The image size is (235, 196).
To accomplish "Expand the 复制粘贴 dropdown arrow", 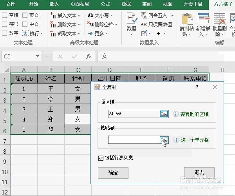I will point(190,34).
